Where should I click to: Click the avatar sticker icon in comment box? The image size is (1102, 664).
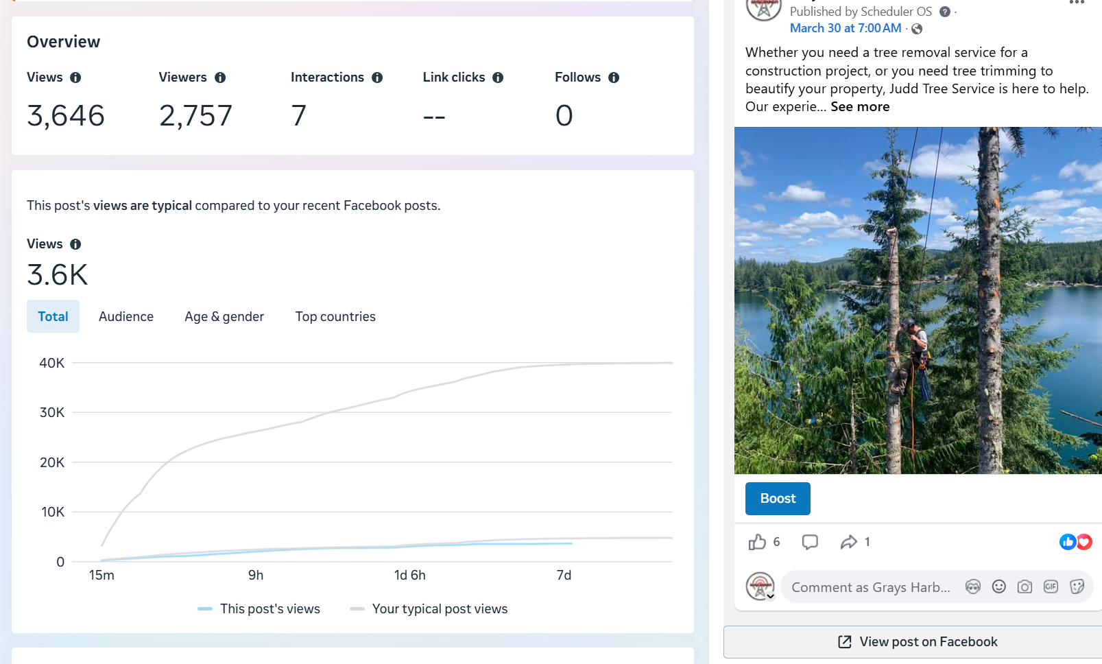coord(972,586)
